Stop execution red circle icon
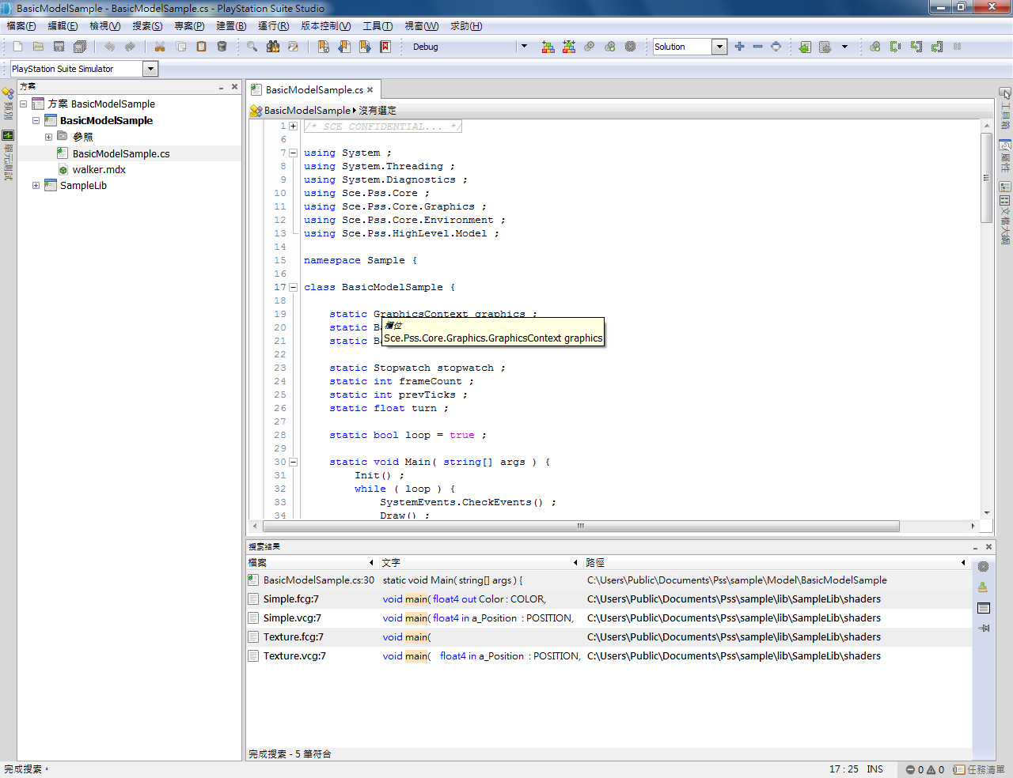Image resolution: width=1013 pixels, height=778 pixels. (x=630, y=47)
